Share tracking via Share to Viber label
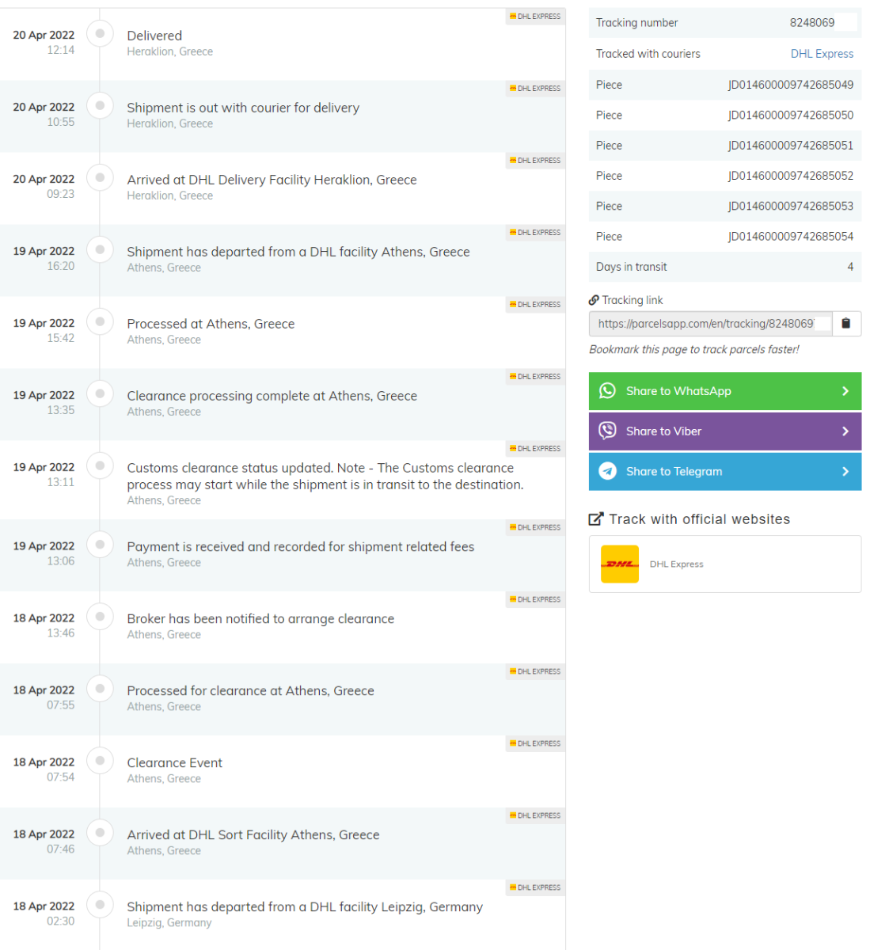This screenshot has width=889, height=950. [x=663, y=431]
